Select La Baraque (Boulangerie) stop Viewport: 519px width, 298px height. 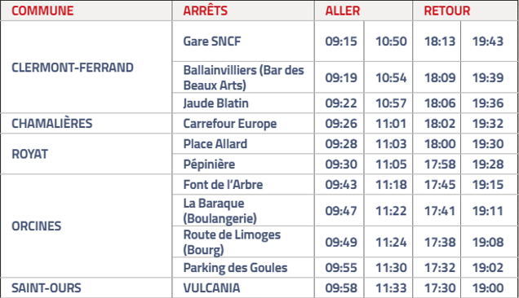(x=220, y=211)
